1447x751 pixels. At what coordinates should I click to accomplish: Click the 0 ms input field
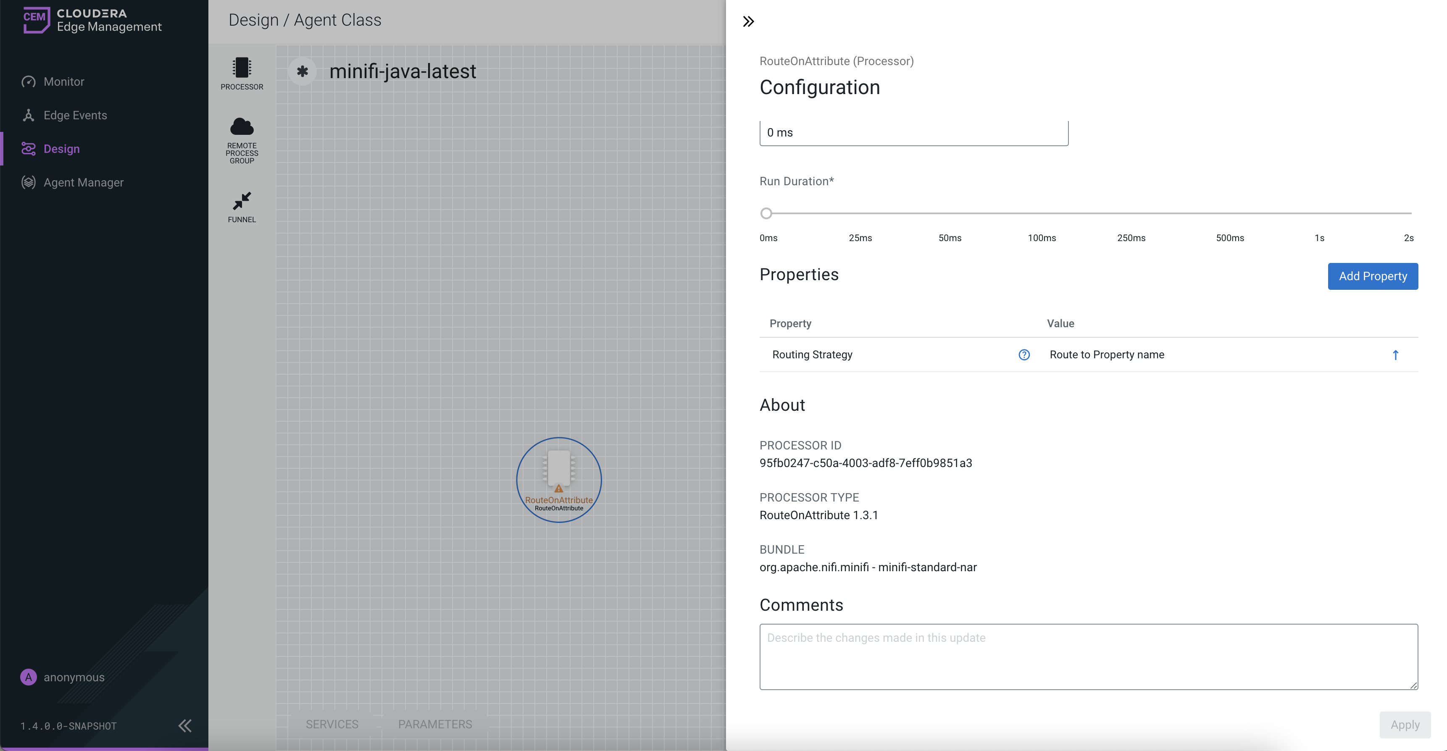click(913, 133)
